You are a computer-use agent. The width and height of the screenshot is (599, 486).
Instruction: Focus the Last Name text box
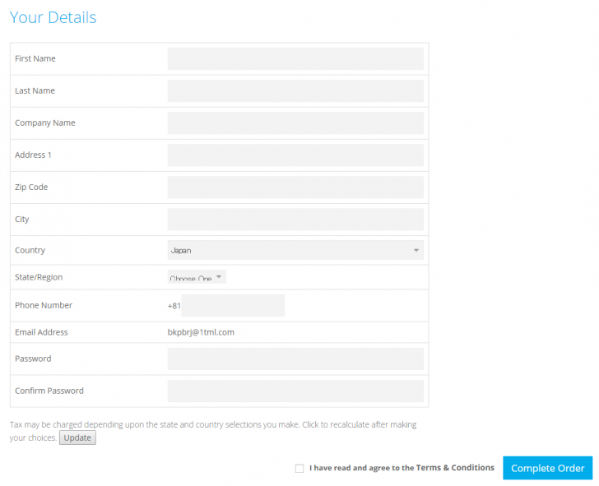coord(295,90)
